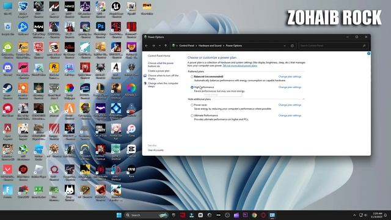Open the clock and date in taskbar
This screenshot has width=391, height=220.
376,215
